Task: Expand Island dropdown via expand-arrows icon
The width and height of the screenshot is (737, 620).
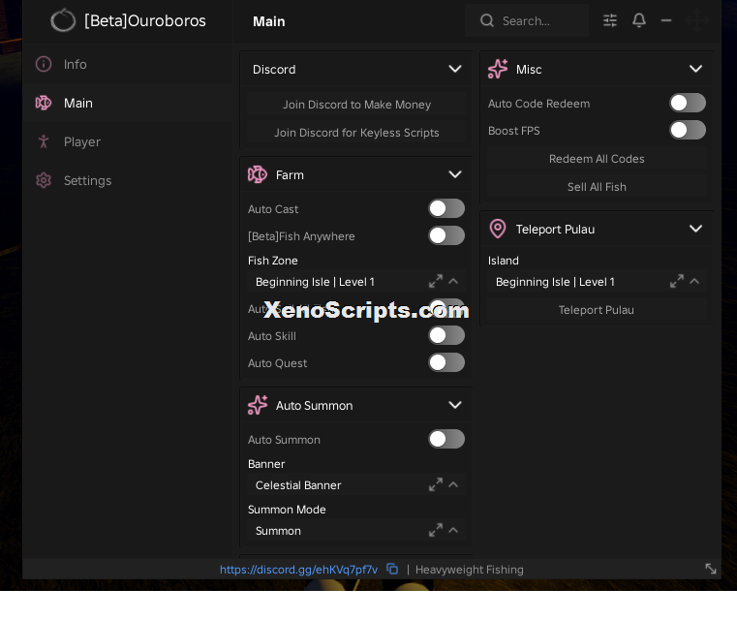Action: [677, 282]
